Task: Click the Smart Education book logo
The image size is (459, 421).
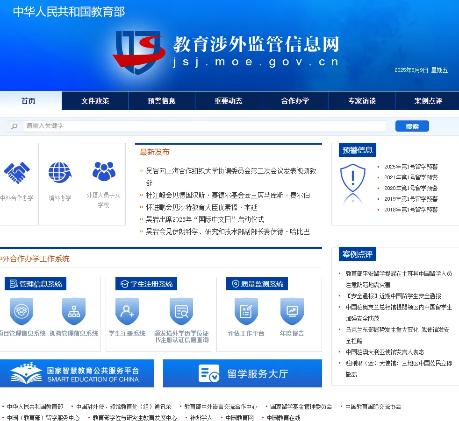Action: click(26, 373)
